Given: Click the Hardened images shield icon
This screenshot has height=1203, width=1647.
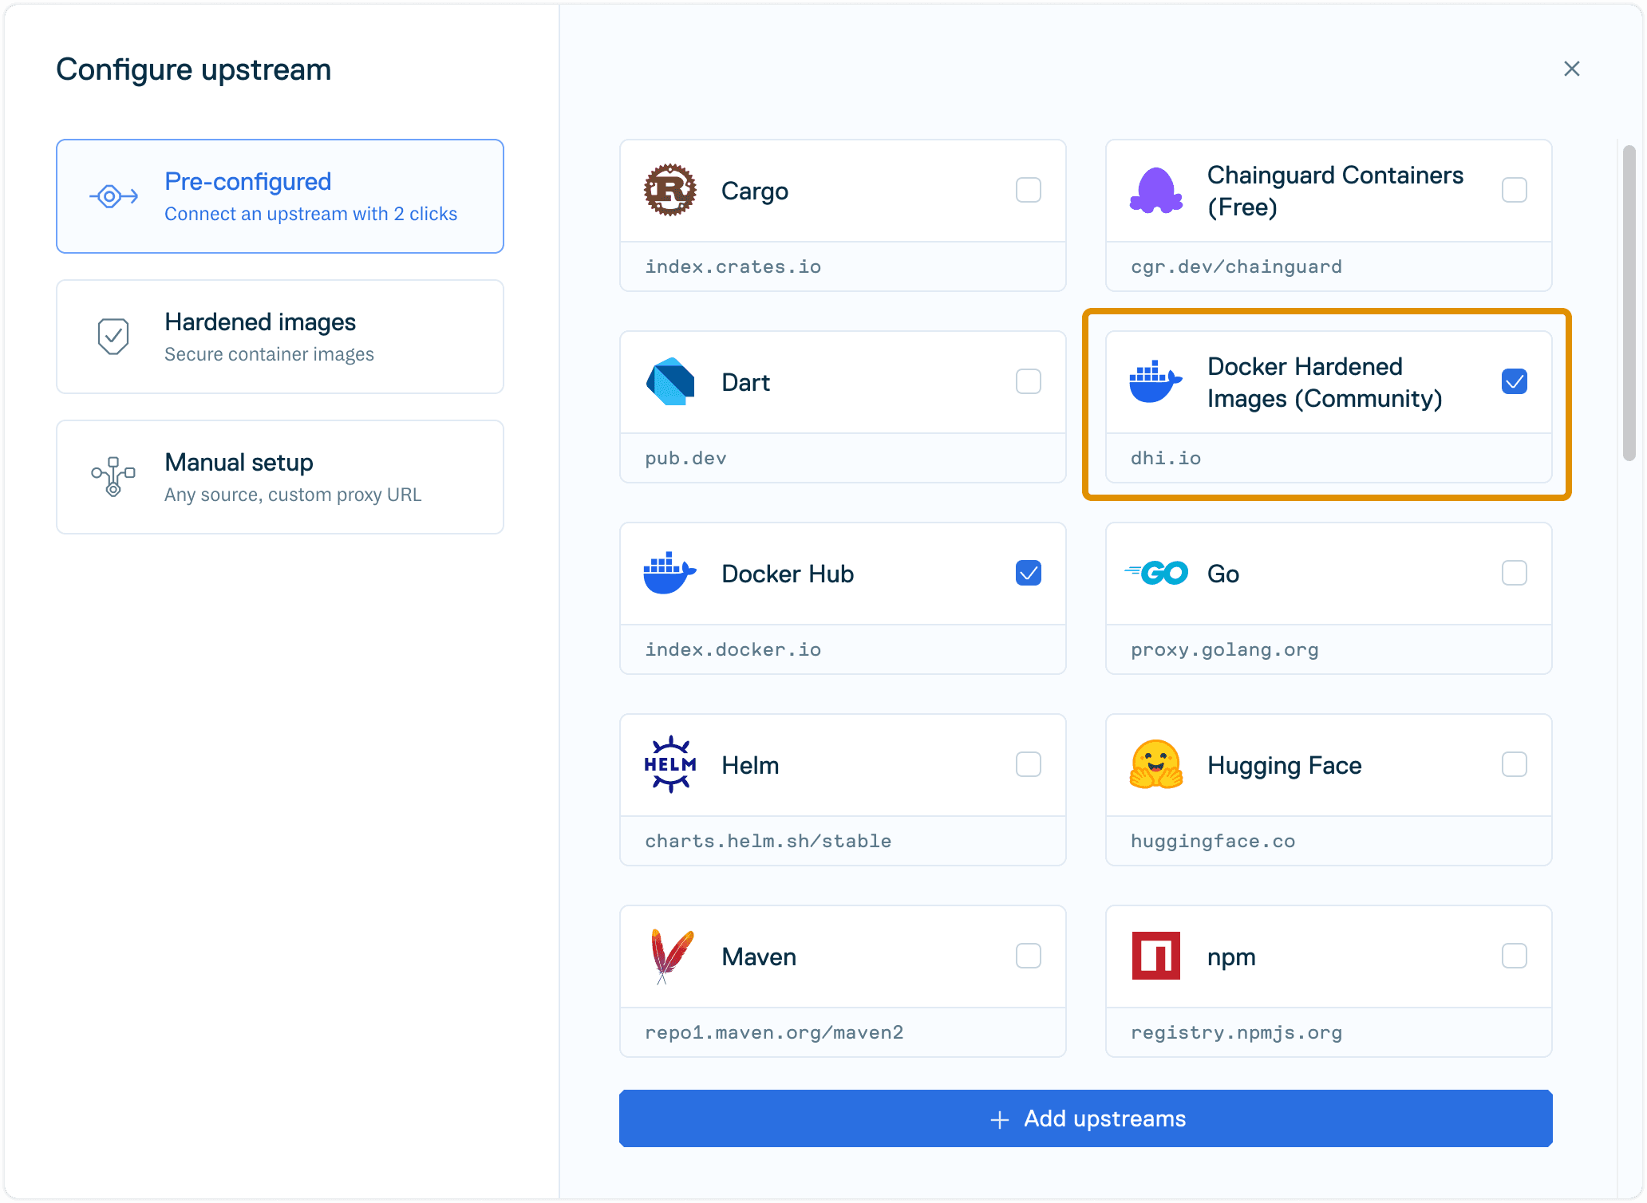Looking at the screenshot, I should click(x=113, y=337).
